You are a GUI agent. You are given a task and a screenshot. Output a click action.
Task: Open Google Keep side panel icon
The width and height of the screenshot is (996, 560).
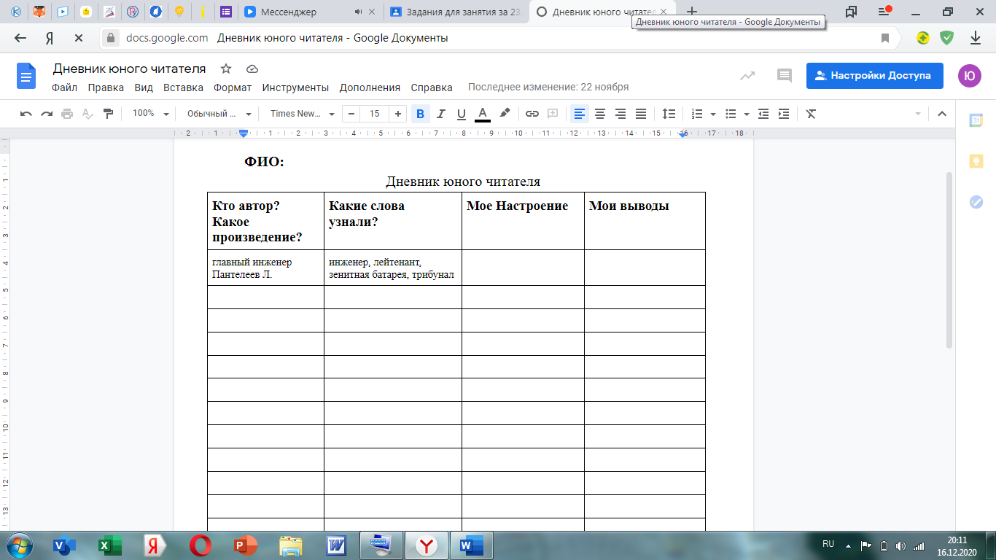(x=976, y=161)
